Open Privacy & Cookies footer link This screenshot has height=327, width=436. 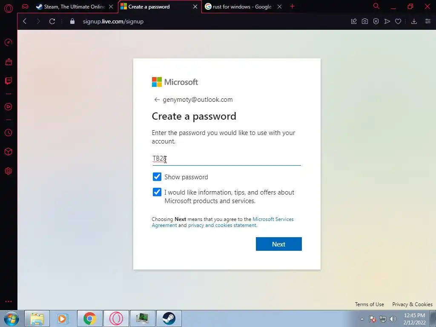click(x=412, y=304)
